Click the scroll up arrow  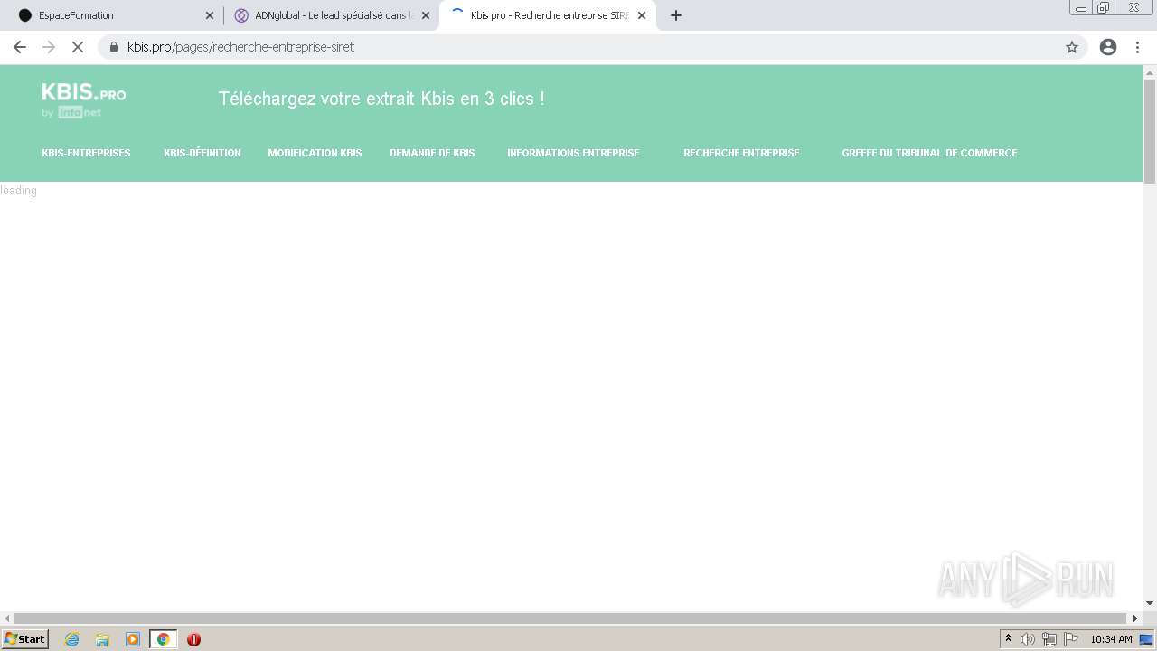click(1150, 72)
